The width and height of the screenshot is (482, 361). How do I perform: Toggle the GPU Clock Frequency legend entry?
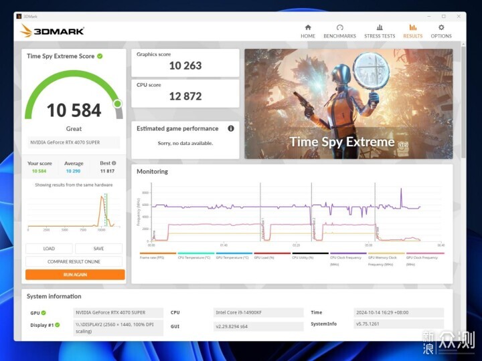click(x=425, y=259)
